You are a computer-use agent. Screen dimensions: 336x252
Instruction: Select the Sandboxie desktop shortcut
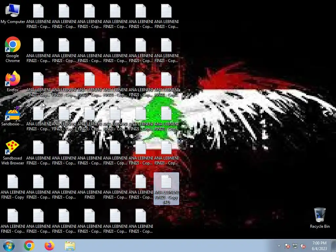[x=13, y=116]
